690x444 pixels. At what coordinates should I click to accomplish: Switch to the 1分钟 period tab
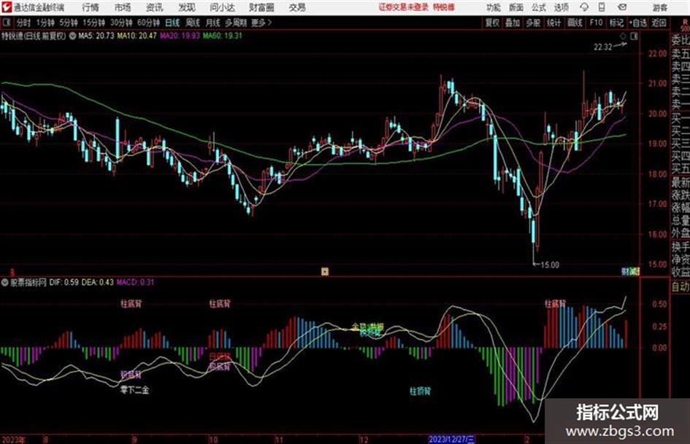[x=45, y=23]
